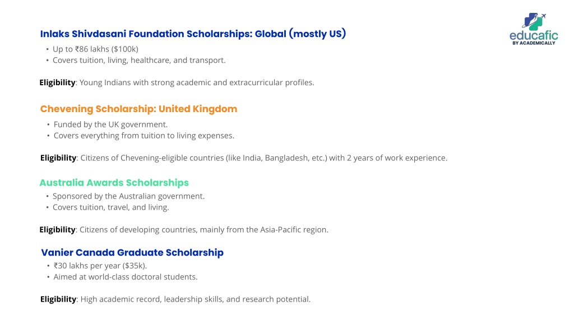This screenshot has height=323, width=574.
Task: Click the Eligibility label under Vanier Canada
Action: click(58, 299)
